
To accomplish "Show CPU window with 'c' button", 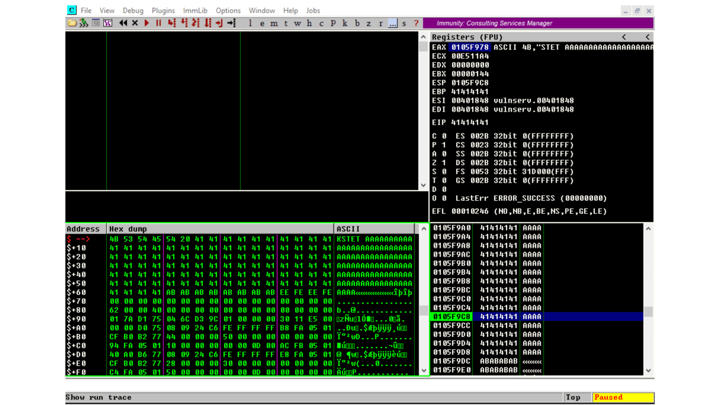I will (x=321, y=23).
